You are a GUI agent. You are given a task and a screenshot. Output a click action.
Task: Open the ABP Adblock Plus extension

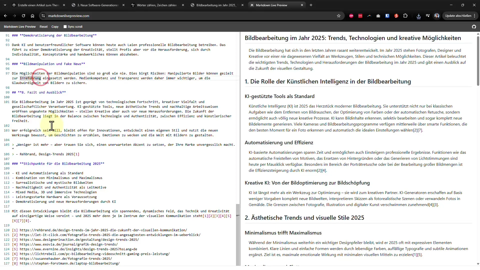(x=351, y=16)
